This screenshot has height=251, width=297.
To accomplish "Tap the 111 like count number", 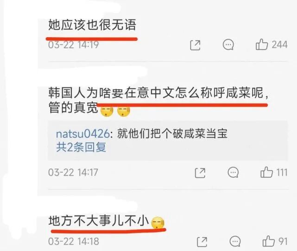I will [282, 173].
